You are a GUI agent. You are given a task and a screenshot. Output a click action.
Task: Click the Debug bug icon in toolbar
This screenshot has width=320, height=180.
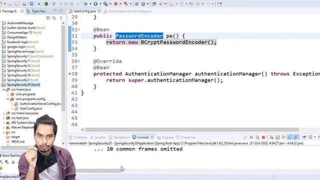[x=85, y=4]
